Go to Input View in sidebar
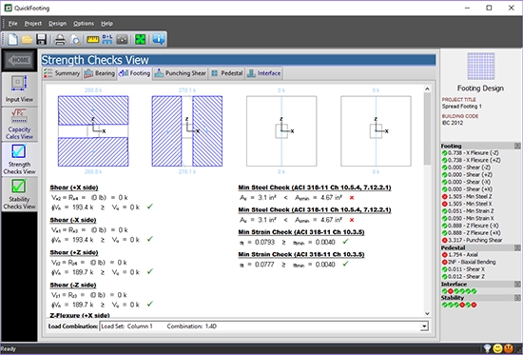The height and width of the screenshot is (355, 523). (19, 89)
